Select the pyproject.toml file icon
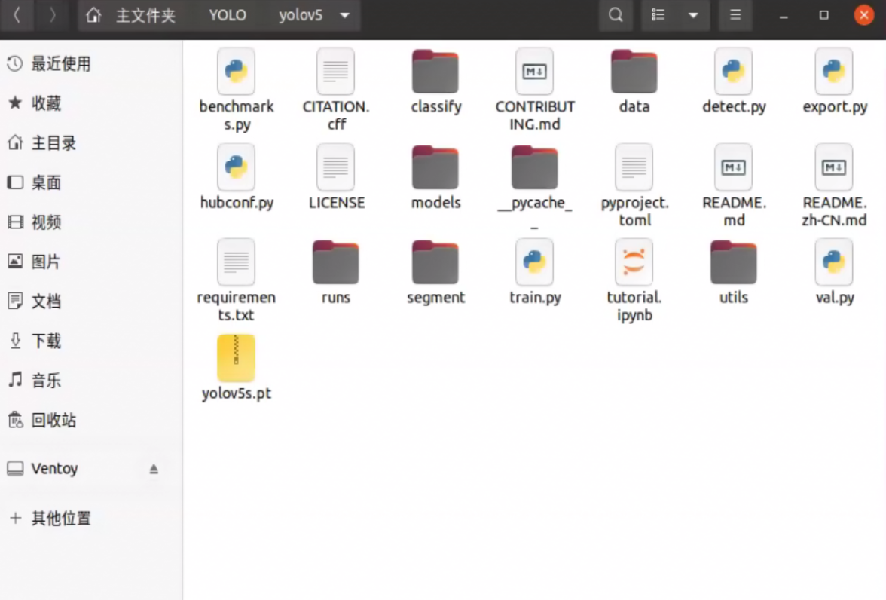 point(634,167)
